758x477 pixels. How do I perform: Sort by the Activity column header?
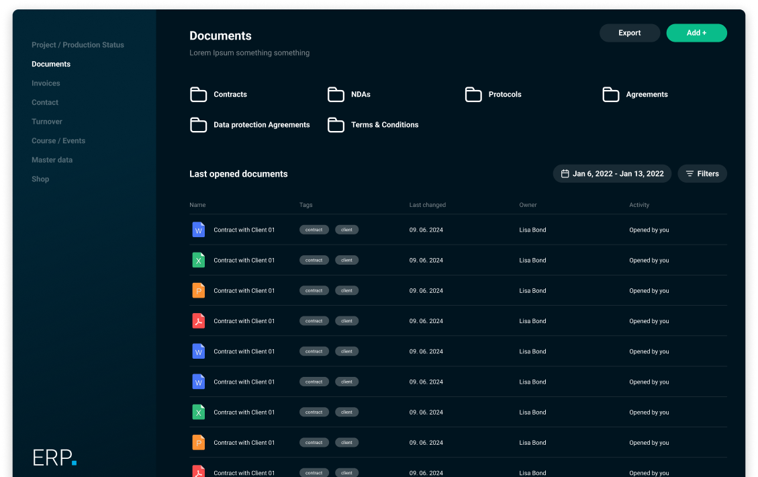pos(639,205)
